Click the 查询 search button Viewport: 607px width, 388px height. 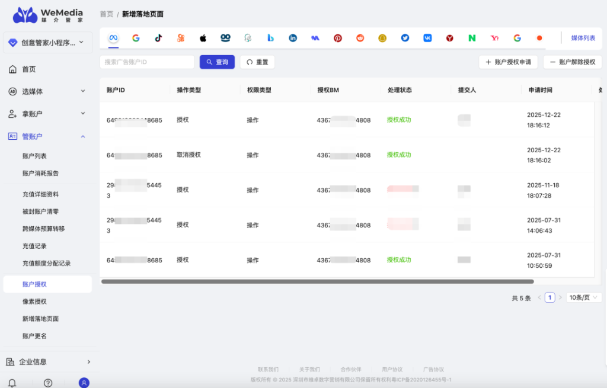tap(217, 62)
